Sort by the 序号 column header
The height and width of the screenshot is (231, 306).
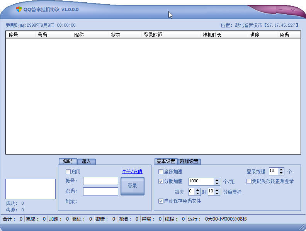[20, 35]
